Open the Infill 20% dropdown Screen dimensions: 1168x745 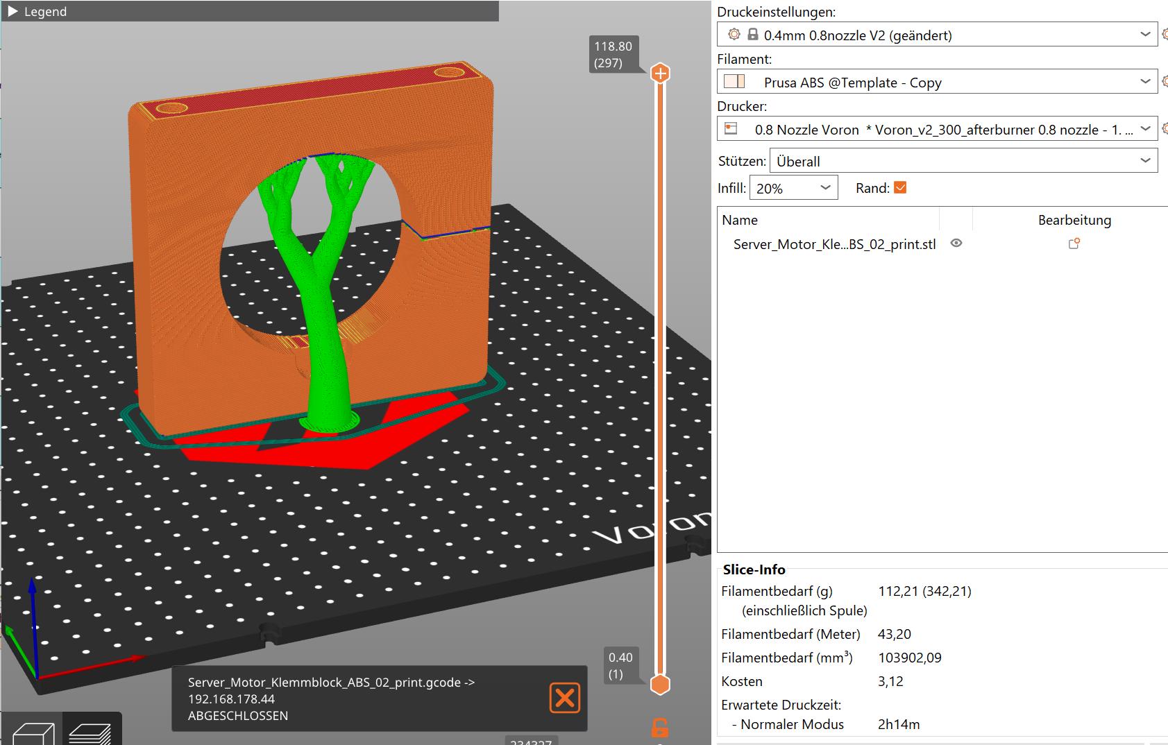point(825,188)
